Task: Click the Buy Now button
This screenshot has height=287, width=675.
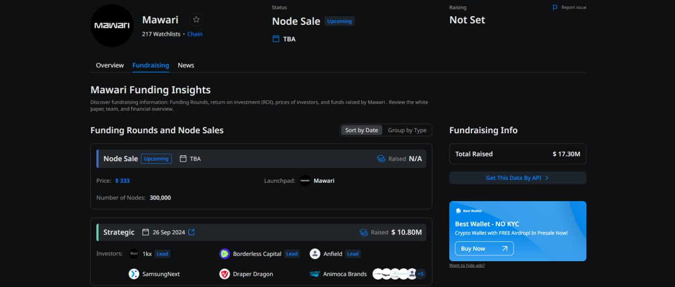Action: point(484,249)
